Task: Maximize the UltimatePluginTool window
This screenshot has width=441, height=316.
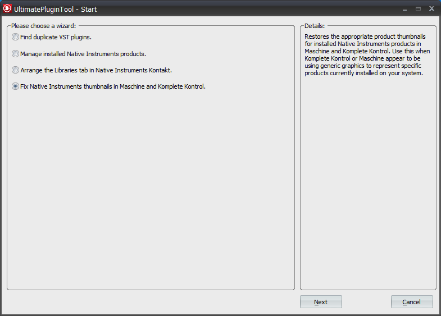Action: [418, 9]
